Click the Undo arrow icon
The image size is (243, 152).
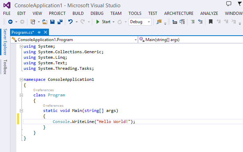click(70, 22)
